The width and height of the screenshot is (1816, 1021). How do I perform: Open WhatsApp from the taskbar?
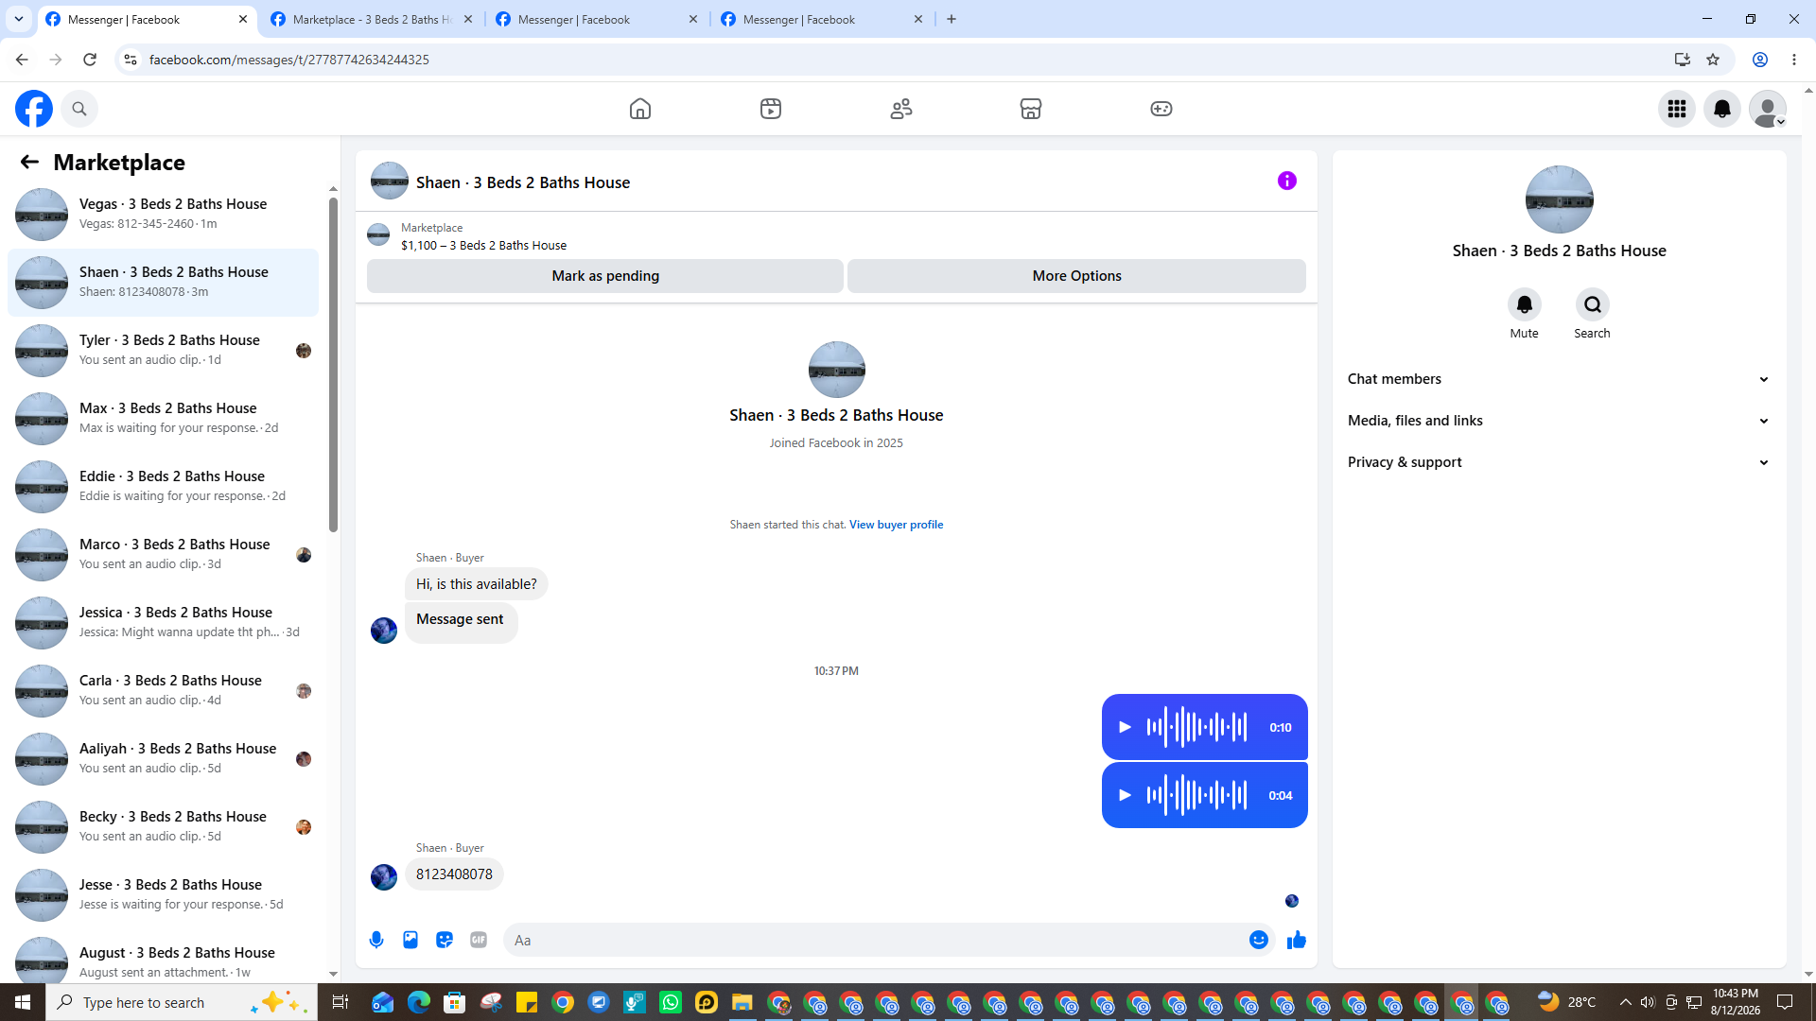(671, 1002)
